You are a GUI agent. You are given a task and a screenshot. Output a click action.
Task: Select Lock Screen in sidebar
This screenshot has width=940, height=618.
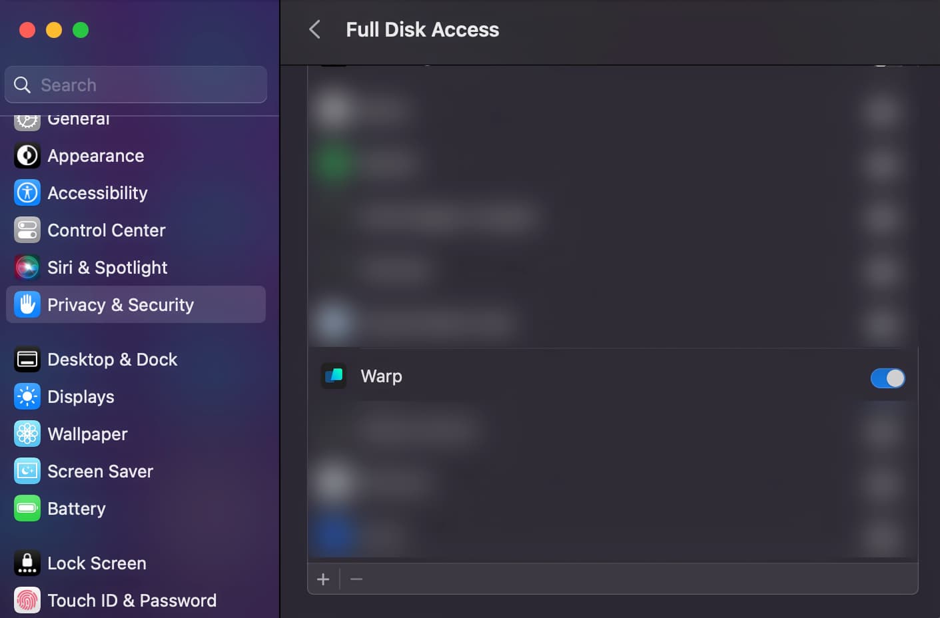97,563
